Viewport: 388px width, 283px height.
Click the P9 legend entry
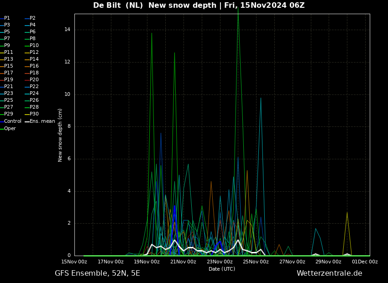[x=5, y=46]
